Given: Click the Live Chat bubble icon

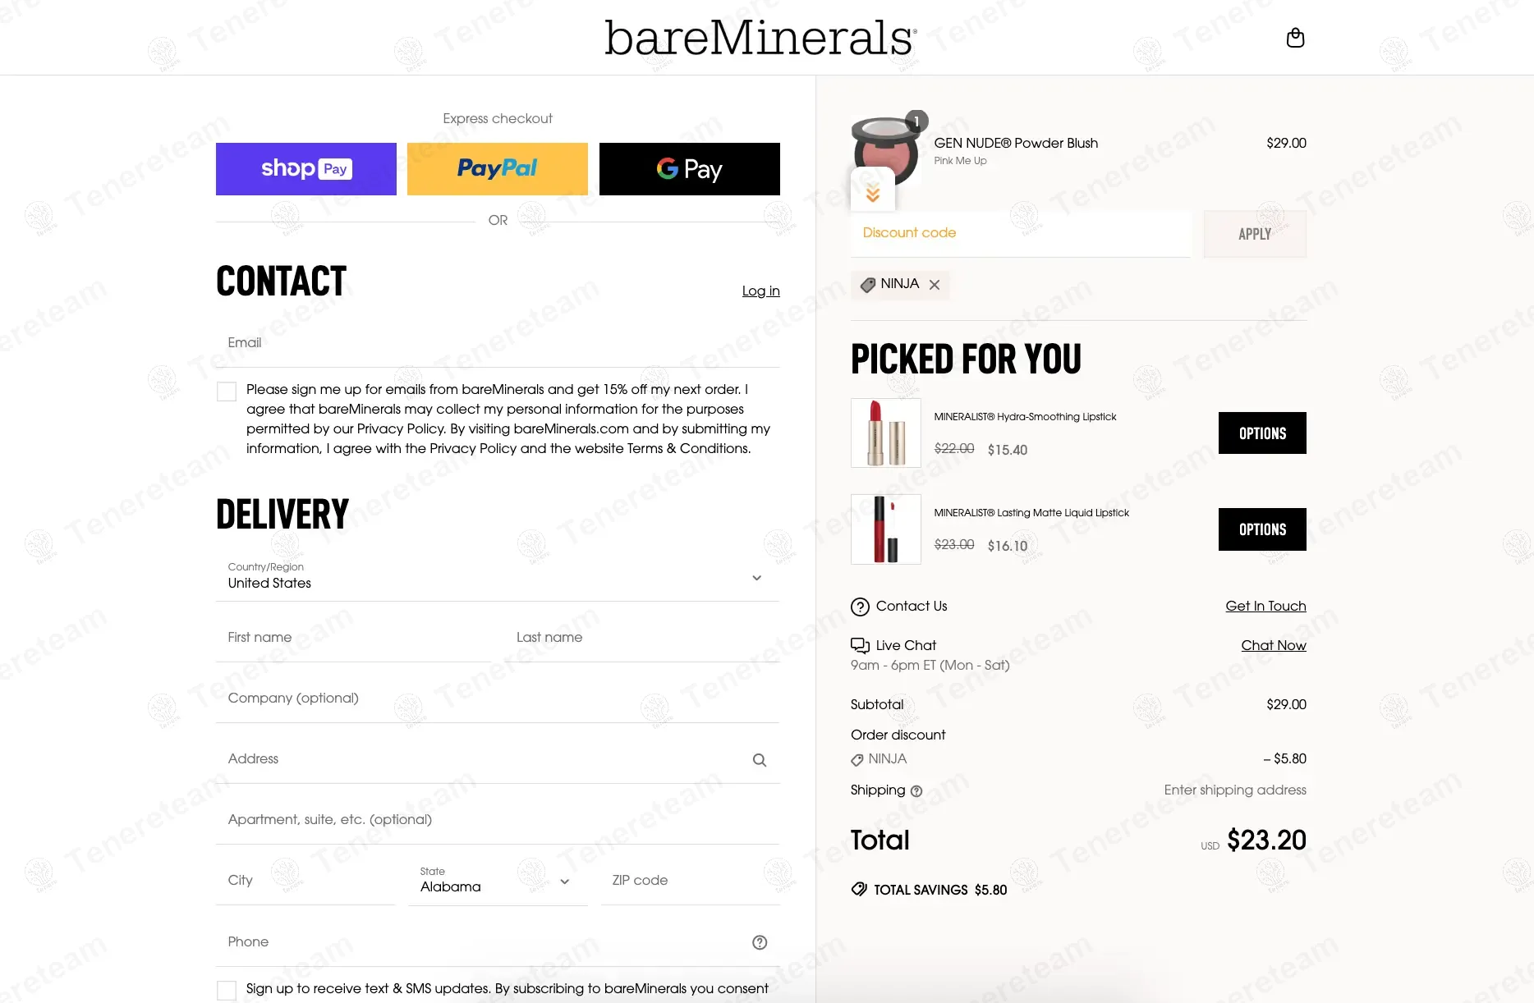Looking at the screenshot, I should [x=860, y=645].
